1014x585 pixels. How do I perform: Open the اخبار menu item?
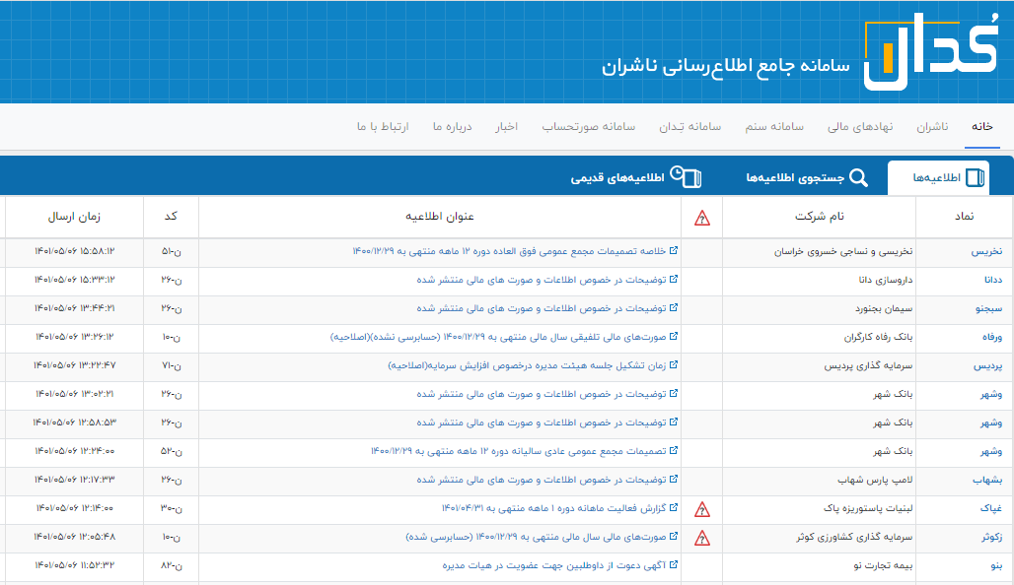(x=507, y=127)
